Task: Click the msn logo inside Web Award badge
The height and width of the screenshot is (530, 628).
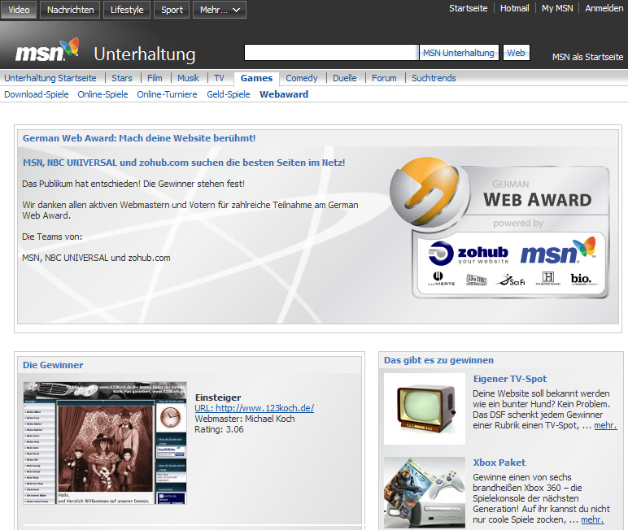Action: [558, 250]
